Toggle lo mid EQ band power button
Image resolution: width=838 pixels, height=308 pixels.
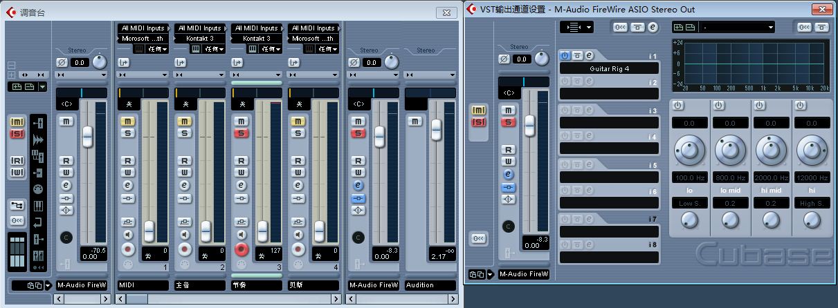coord(719,106)
